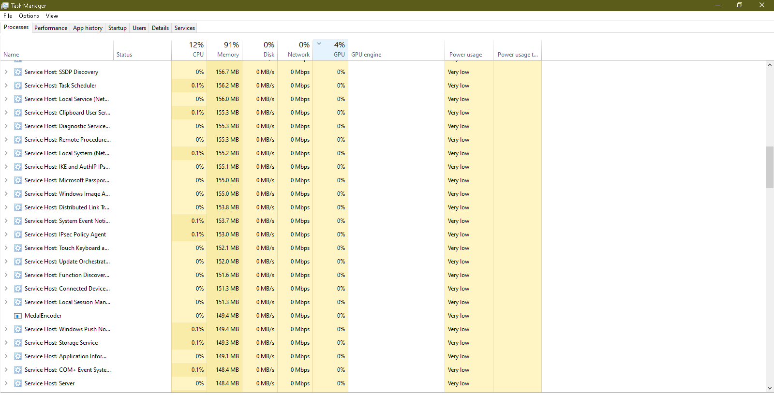Click the Update Orchestrator service gear icon
774x395 pixels.
coord(18,262)
